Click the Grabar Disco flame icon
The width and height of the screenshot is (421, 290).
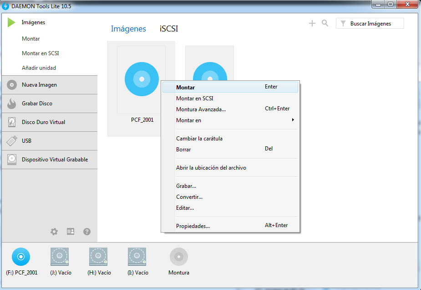[x=11, y=104]
